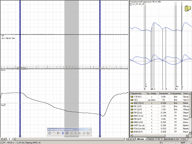
Task: Click the icon beside ФАС (Q-n) row
Action: [x=132, y=103]
